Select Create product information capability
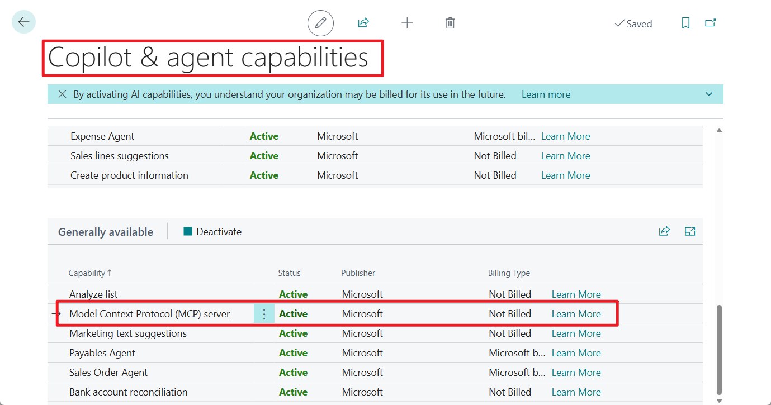The image size is (771, 405). tap(129, 175)
